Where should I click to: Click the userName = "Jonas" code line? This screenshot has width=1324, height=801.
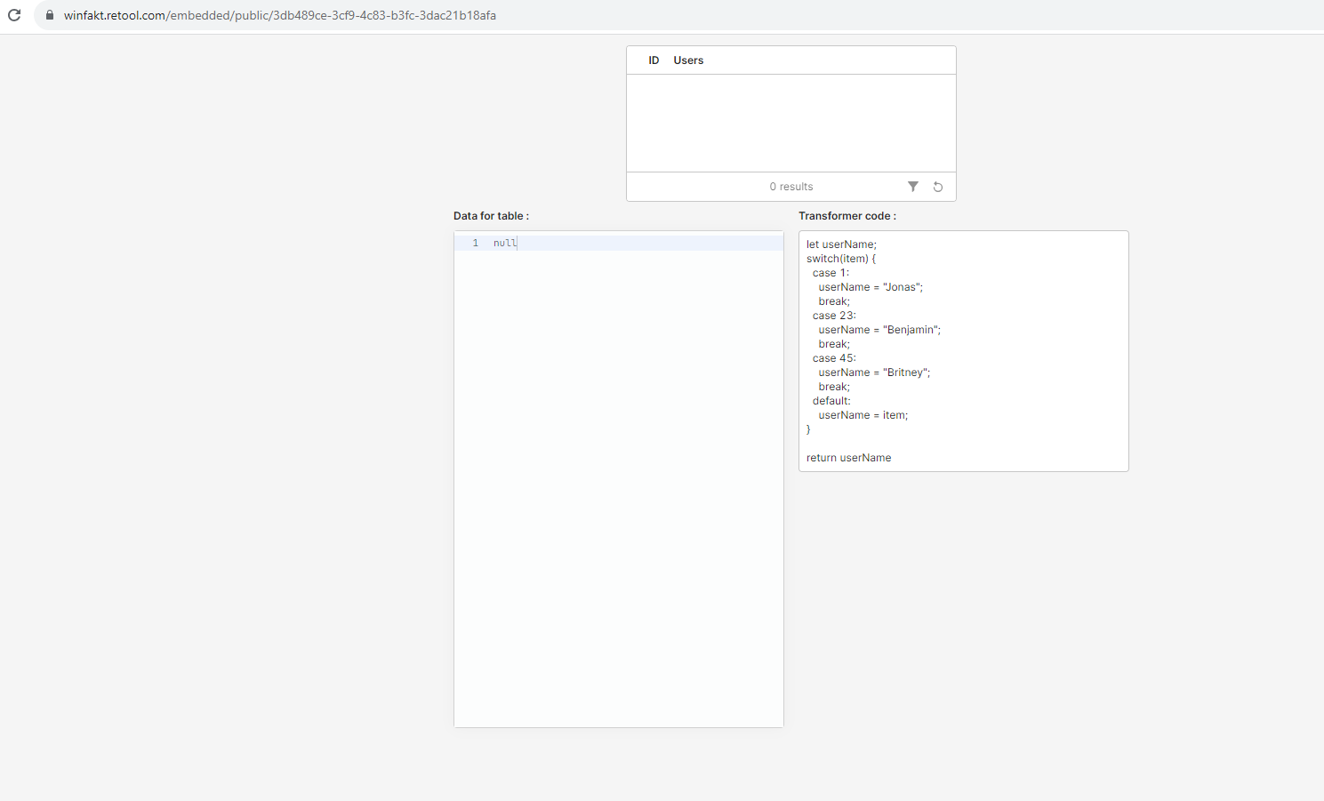click(x=871, y=287)
